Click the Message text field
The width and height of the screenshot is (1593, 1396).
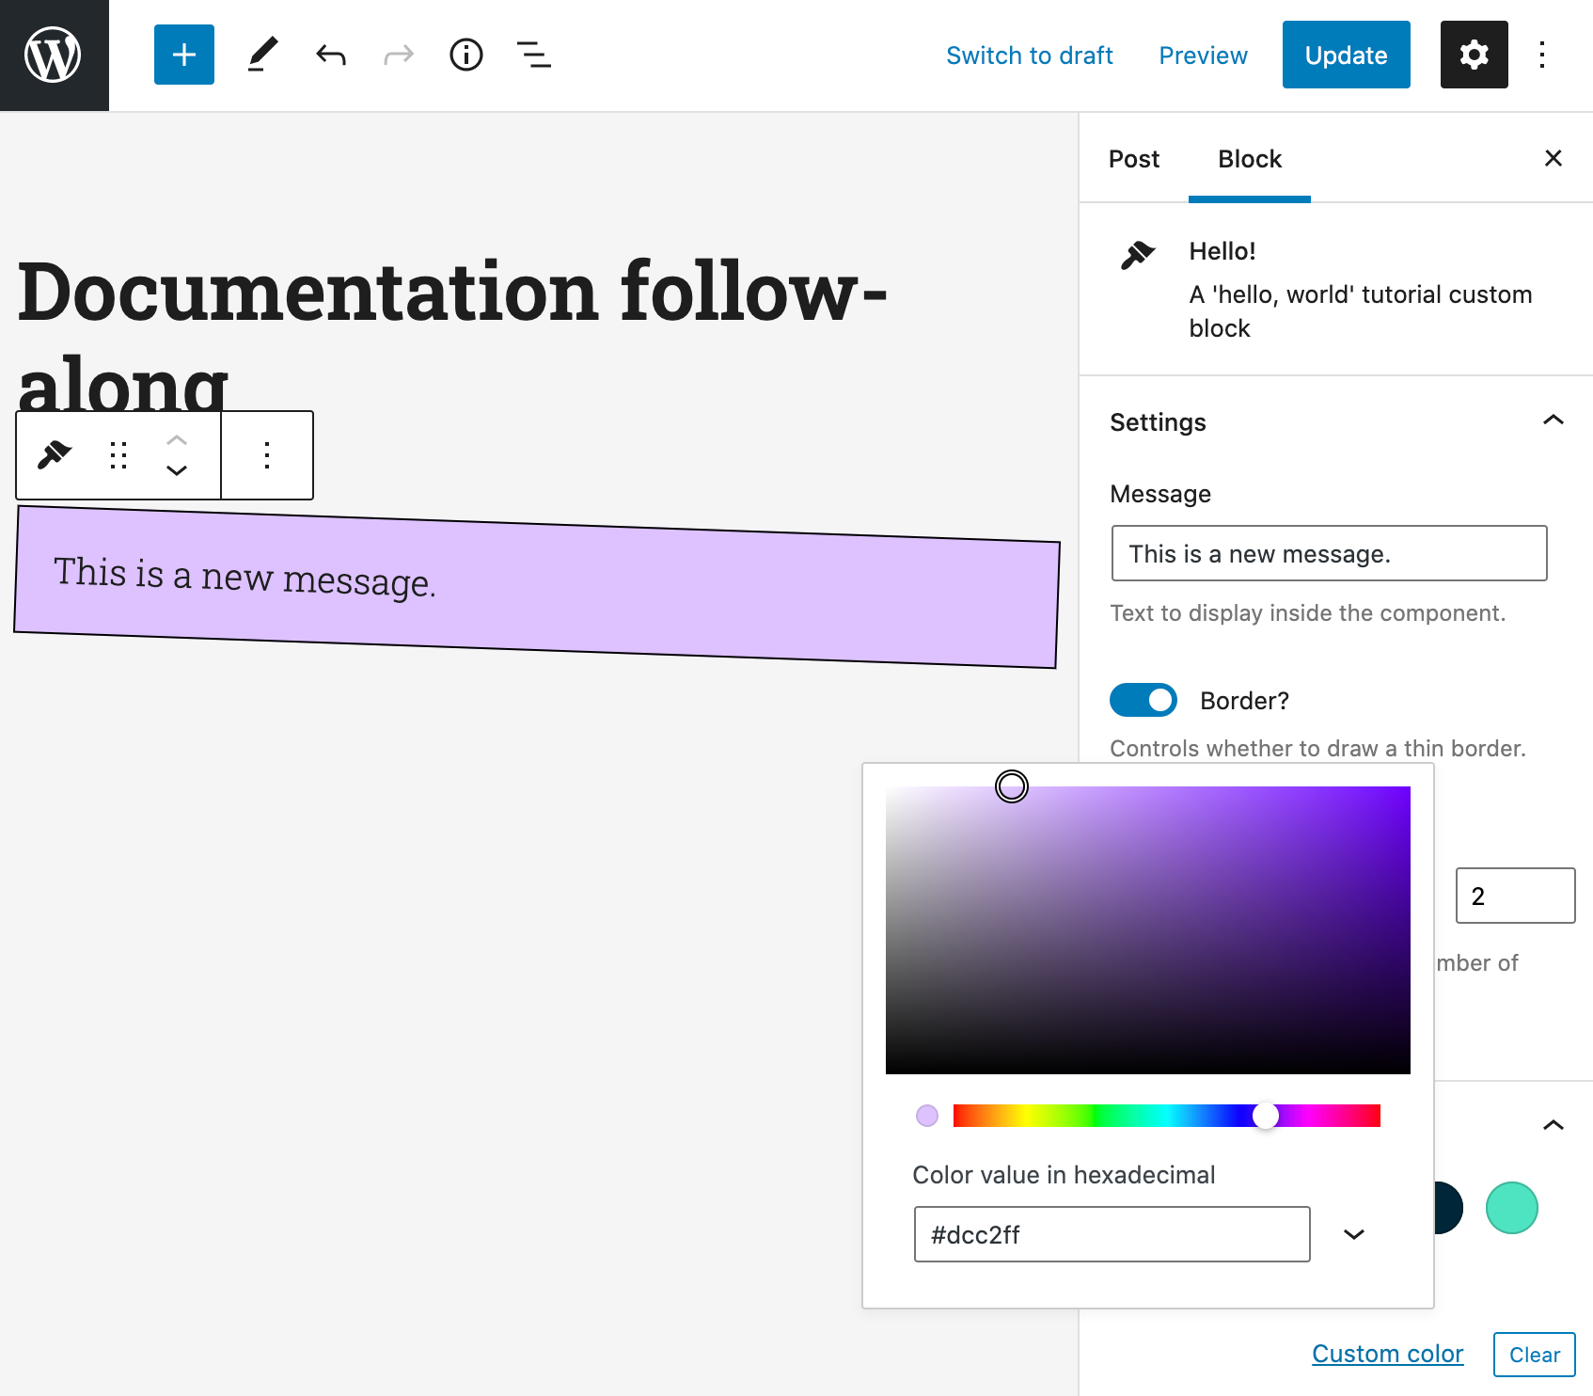(x=1328, y=554)
